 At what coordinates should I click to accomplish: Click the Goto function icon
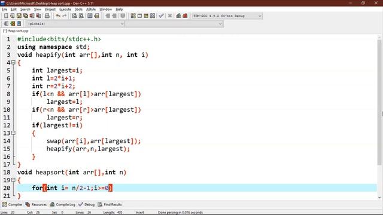pos(90,16)
